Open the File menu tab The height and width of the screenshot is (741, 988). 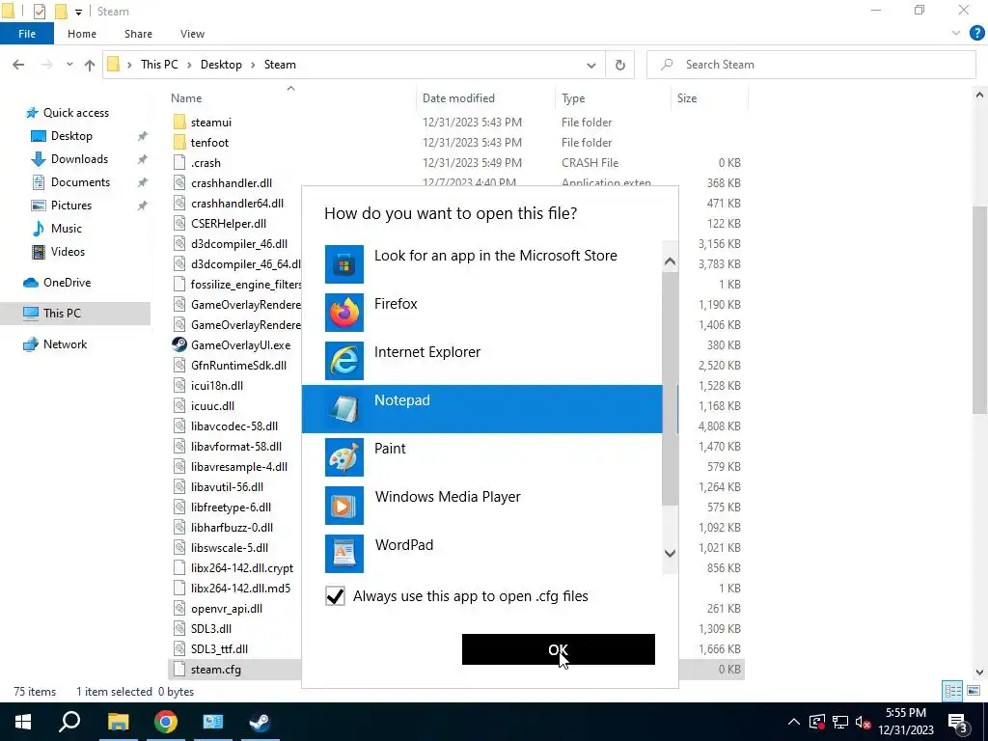click(27, 34)
